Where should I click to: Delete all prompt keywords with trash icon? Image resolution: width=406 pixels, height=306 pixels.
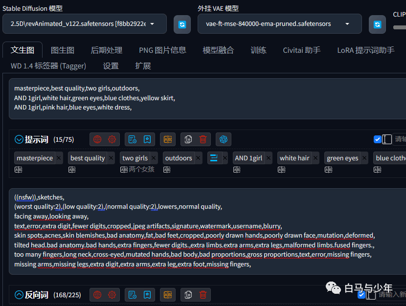[x=203, y=139]
